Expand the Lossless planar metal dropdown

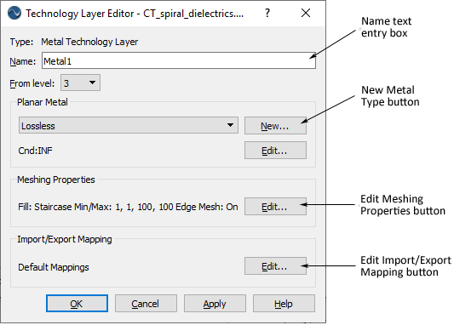pos(129,125)
